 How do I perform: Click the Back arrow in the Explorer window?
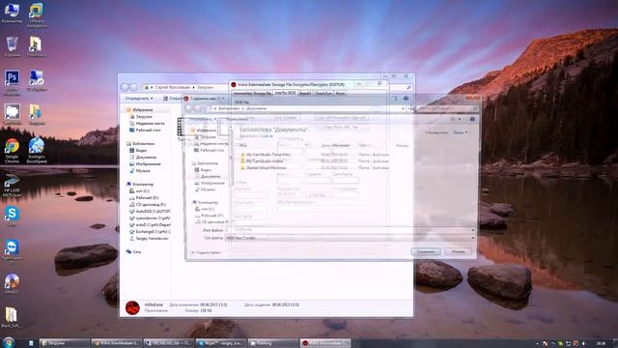pyautogui.click(x=126, y=87)
